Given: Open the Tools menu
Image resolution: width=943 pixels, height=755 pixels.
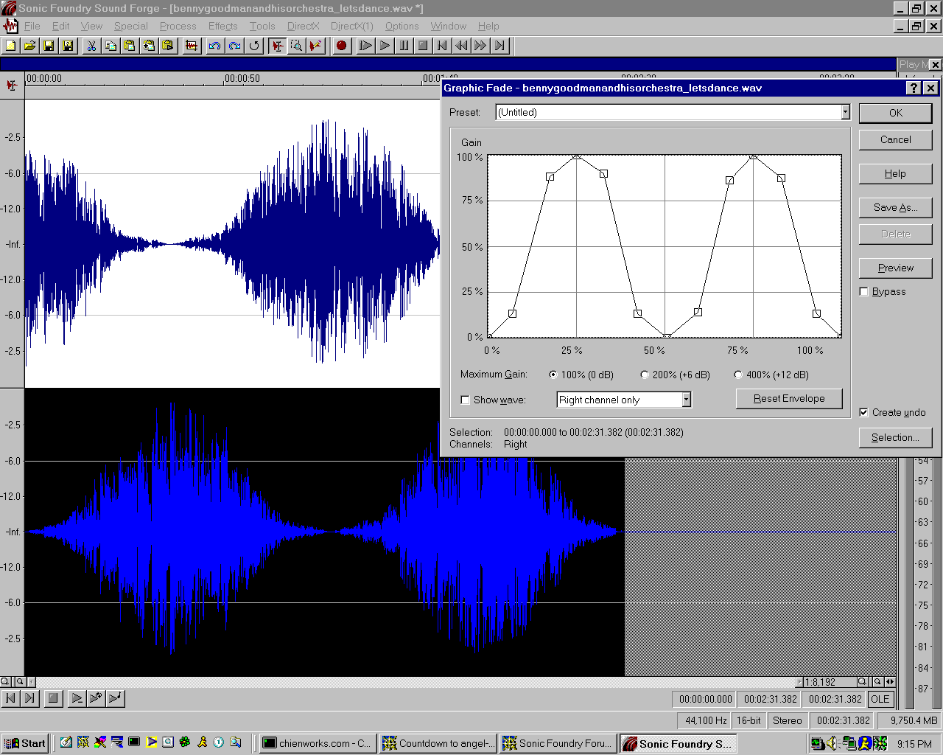Looking at the screenshot, I should (262, 26).
